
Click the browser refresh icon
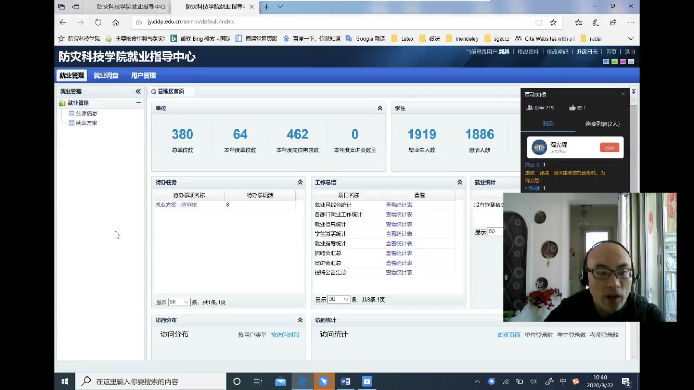point(98,22)
